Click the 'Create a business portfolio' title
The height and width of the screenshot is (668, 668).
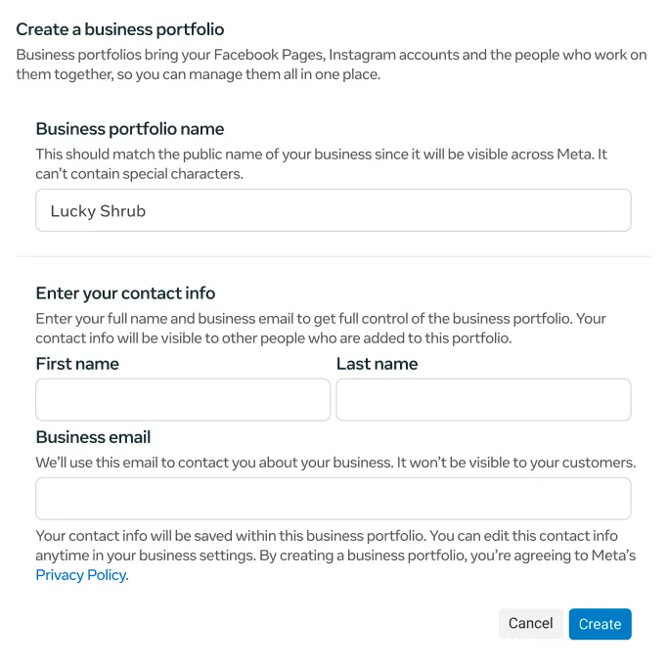(x=120, y=31)
